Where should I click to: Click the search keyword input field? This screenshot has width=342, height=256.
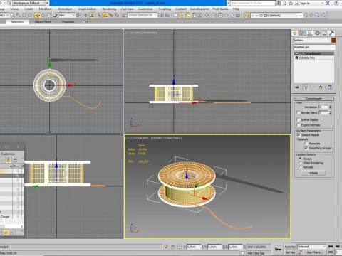(x=252, y=3)
